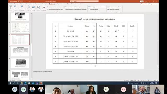
Task: Click the Comments (Примечания) button
Action: (153, 4)
